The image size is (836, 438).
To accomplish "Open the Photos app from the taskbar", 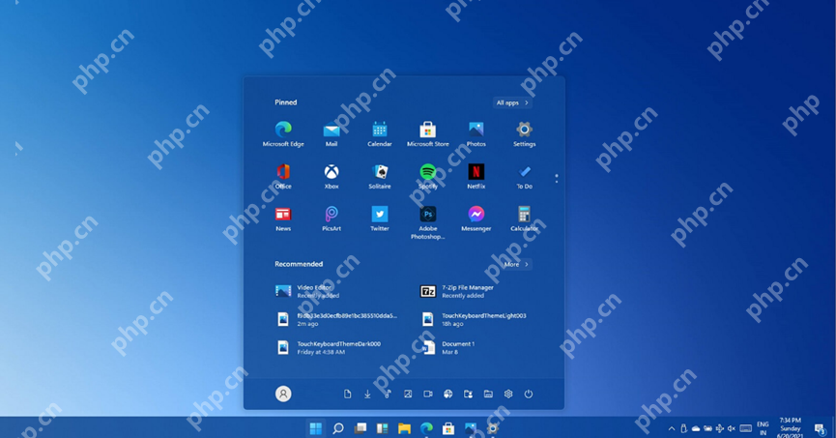I will (x=471, y=428).
